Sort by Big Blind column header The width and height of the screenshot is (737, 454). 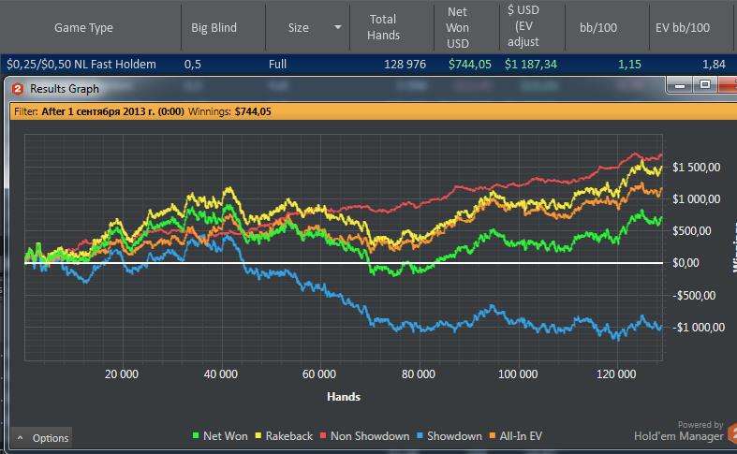214,28
